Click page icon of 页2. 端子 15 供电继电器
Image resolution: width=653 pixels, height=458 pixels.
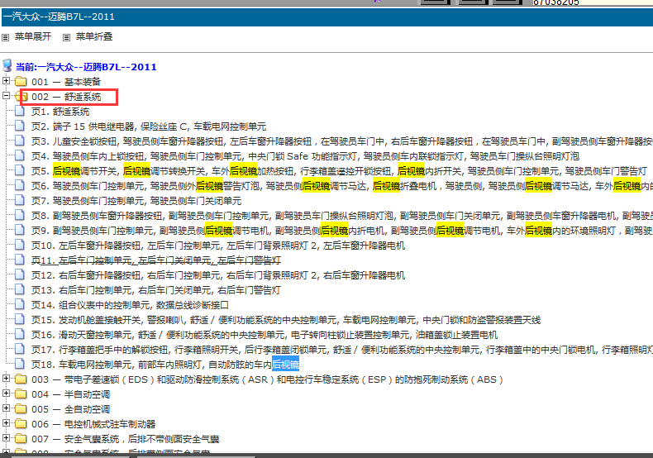point(20,126)
